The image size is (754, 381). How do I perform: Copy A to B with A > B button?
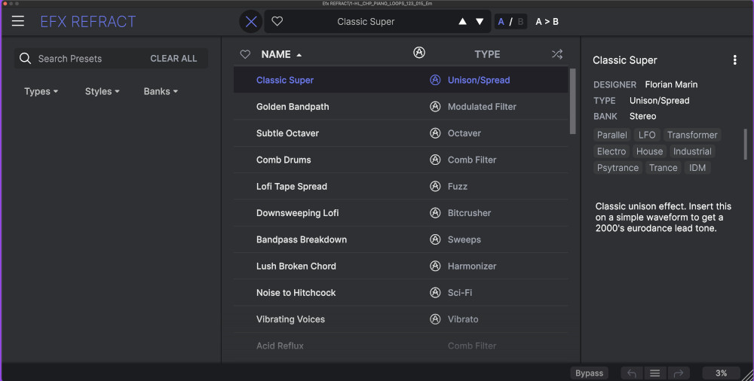547,22
